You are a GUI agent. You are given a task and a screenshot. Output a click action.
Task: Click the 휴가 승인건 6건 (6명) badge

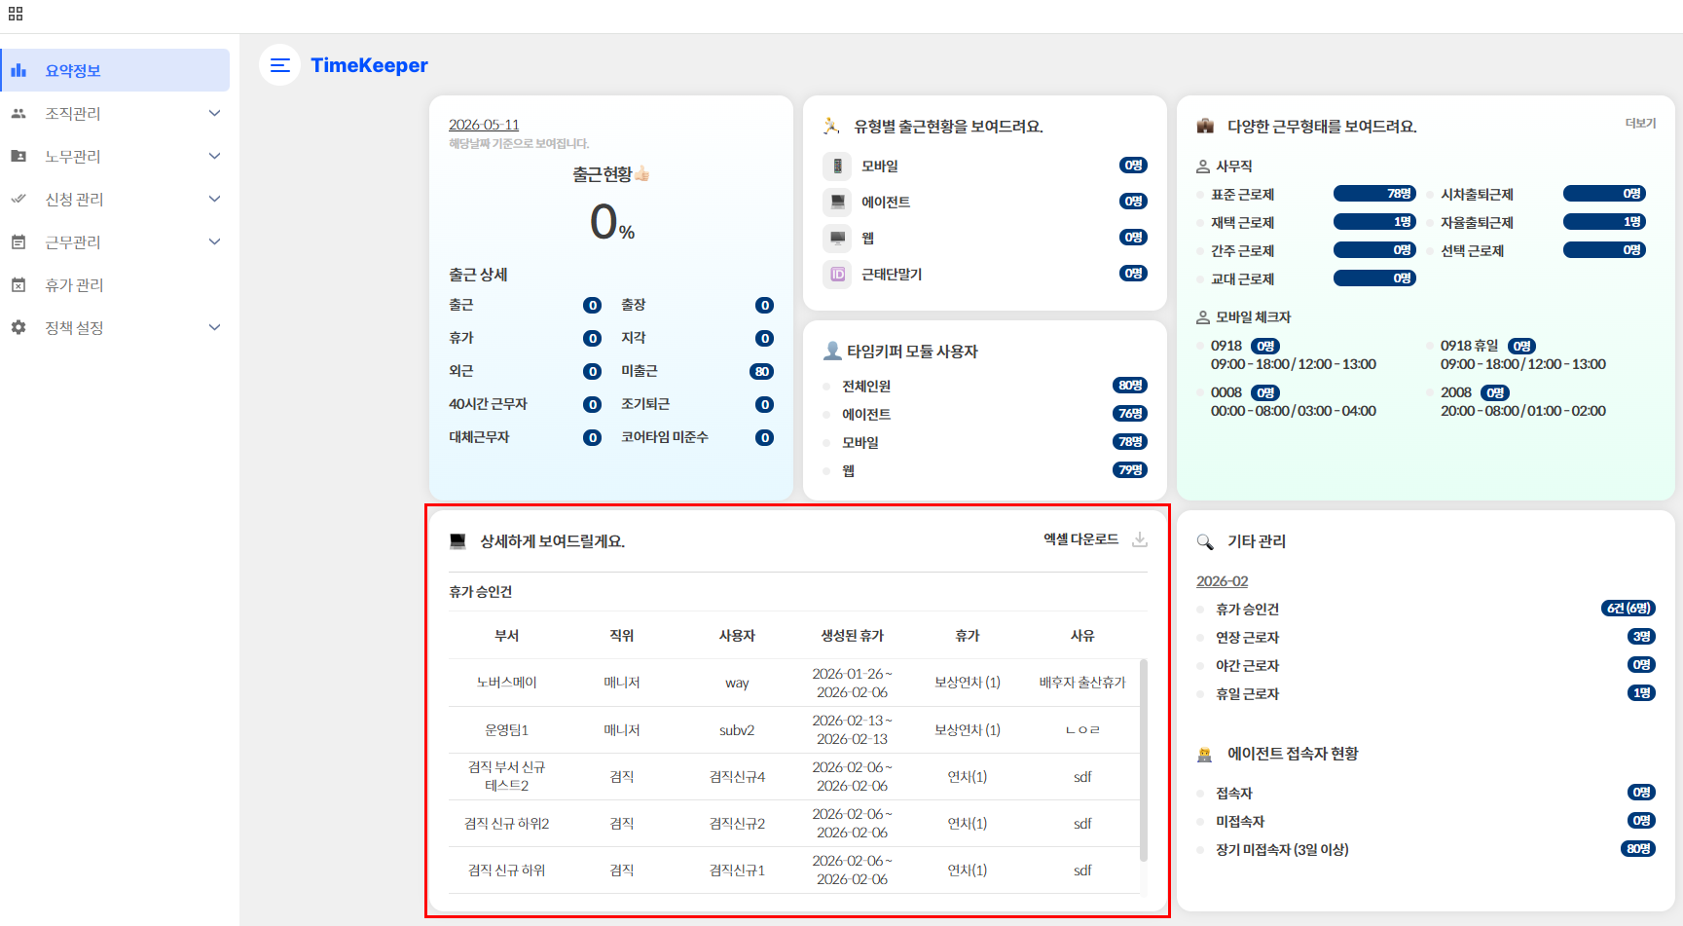[1628, 609]
